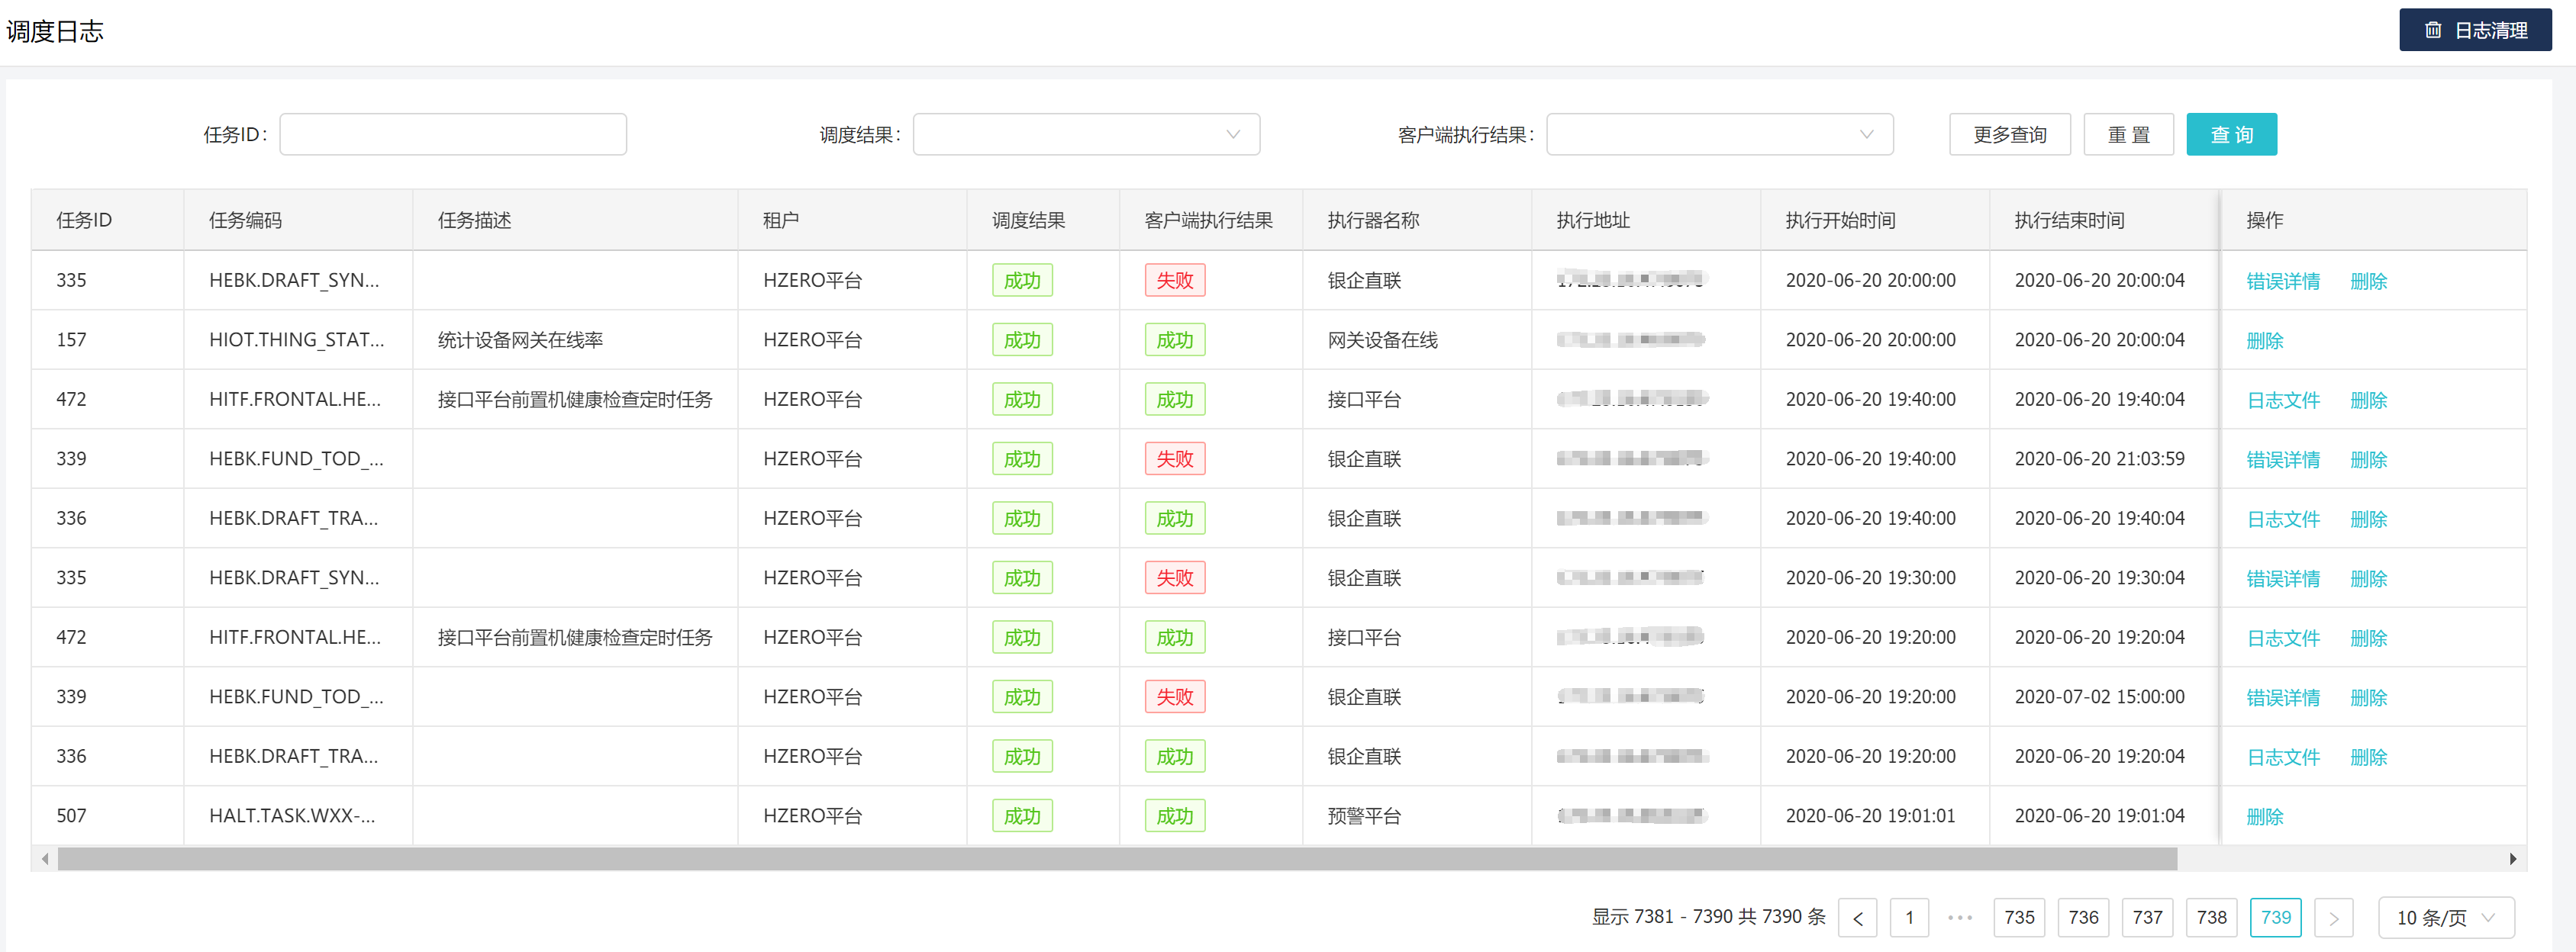Click the horizontal scrollbar right arrow
Screen dimensions: 2576x952
coord(2513,859)
